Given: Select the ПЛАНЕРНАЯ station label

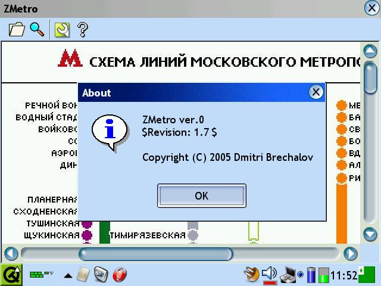Looking at the screenshot, I should 52,200.
